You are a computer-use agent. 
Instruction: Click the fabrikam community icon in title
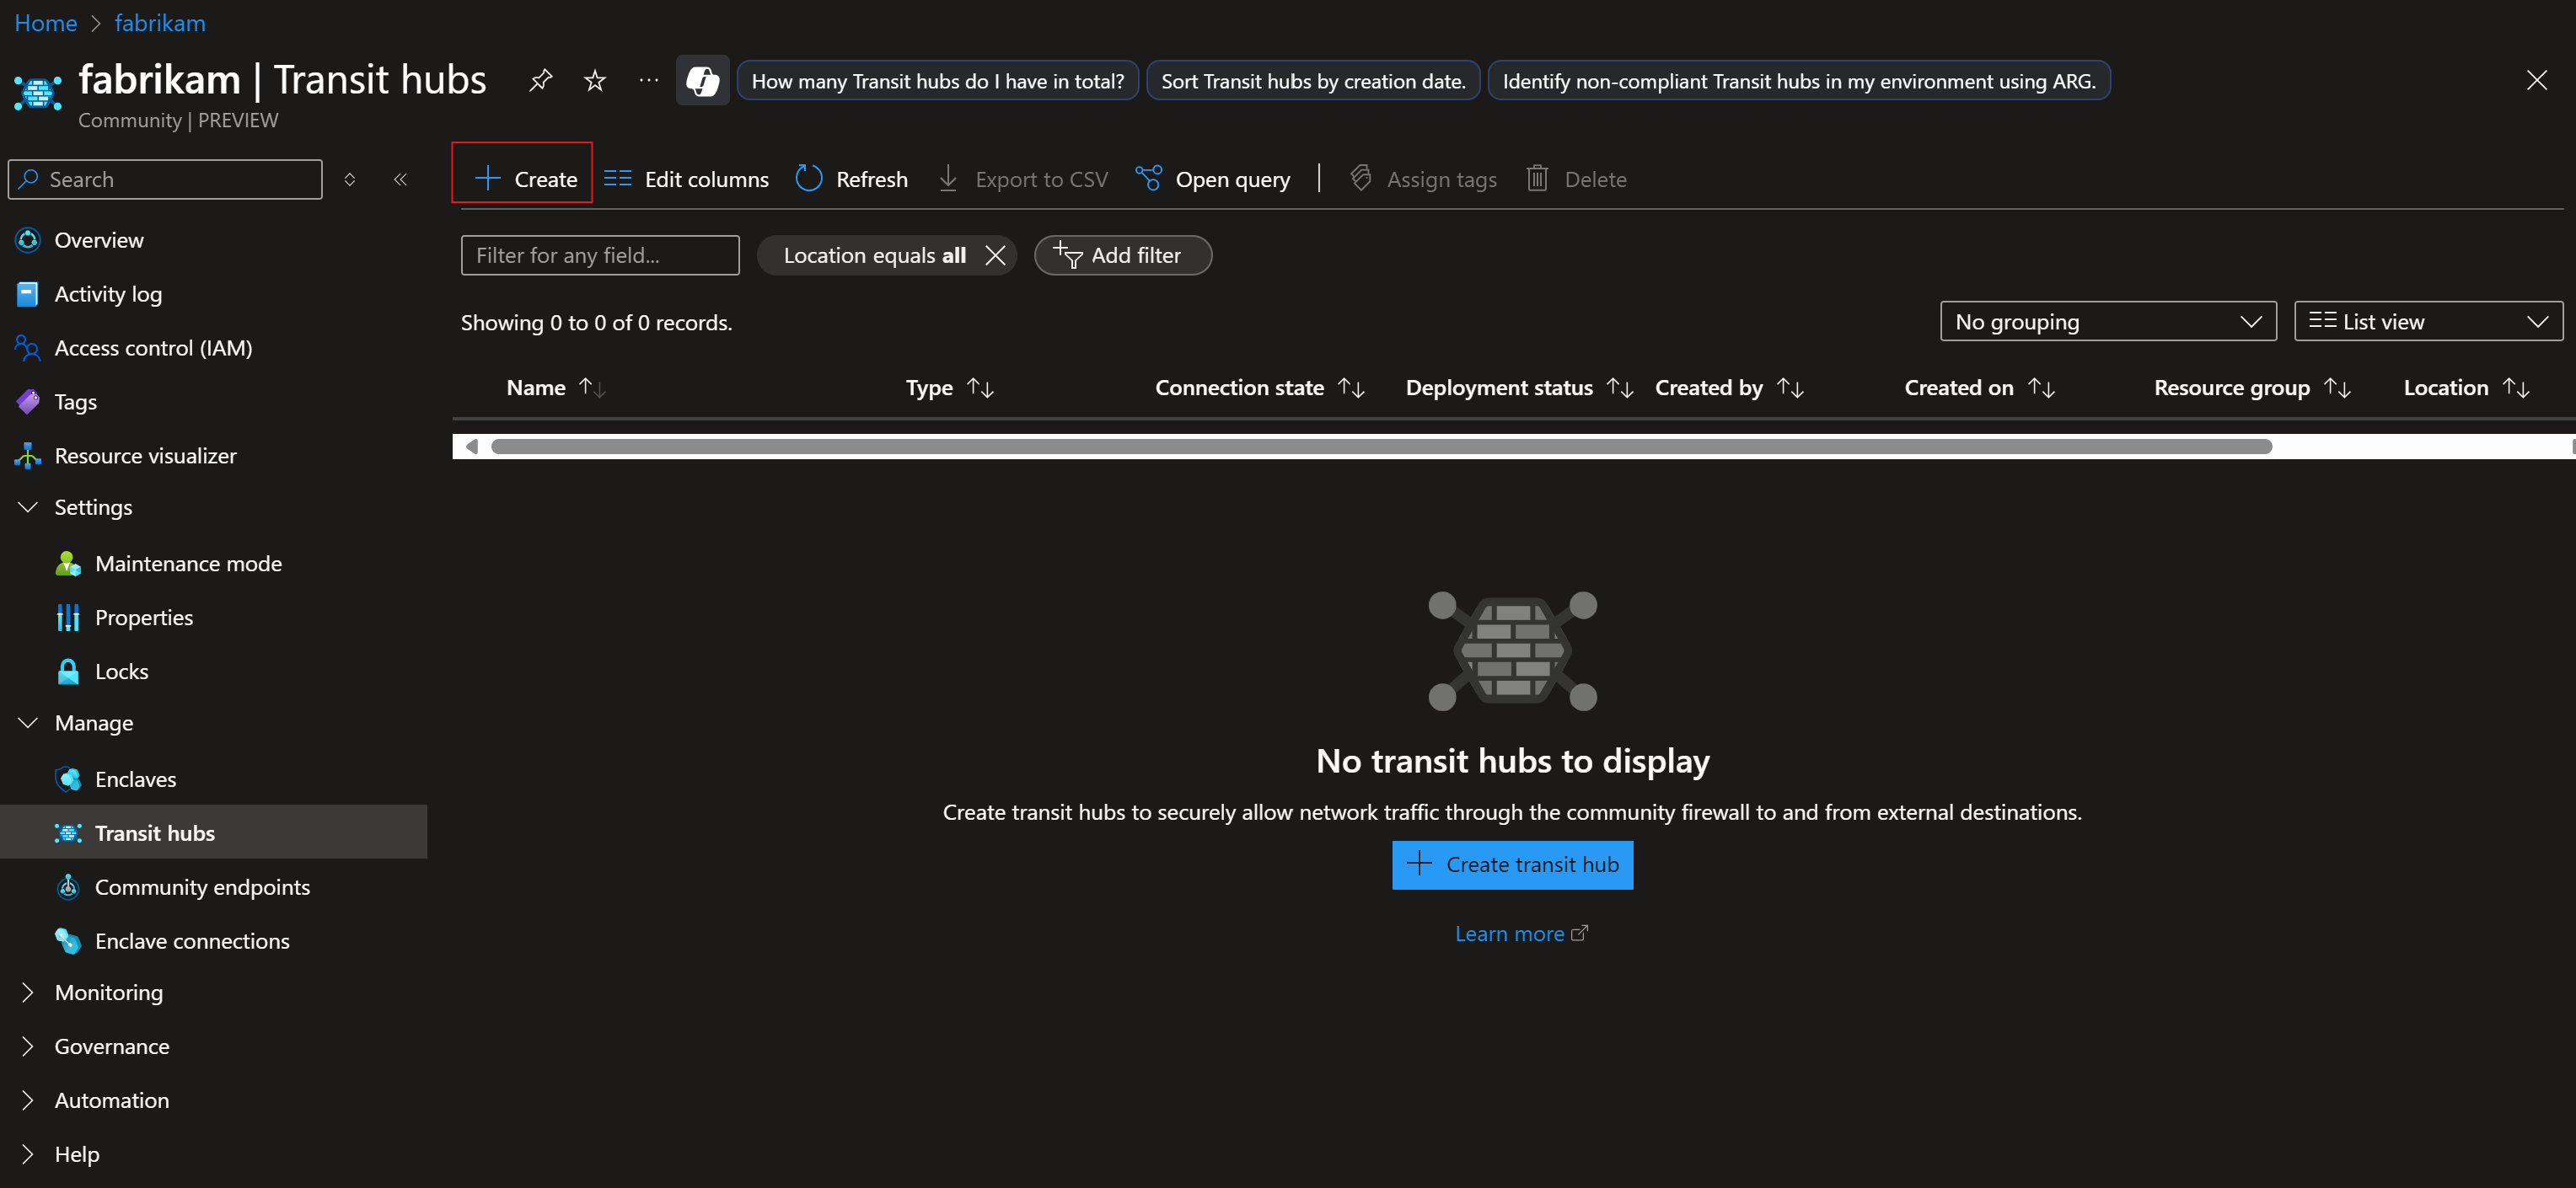tap(38, 91)
